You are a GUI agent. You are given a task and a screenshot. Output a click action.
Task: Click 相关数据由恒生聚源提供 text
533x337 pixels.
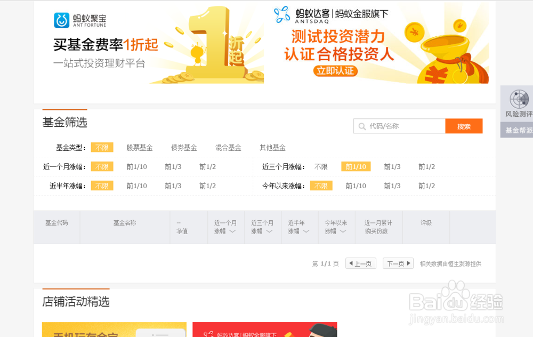tap(450, 264)
